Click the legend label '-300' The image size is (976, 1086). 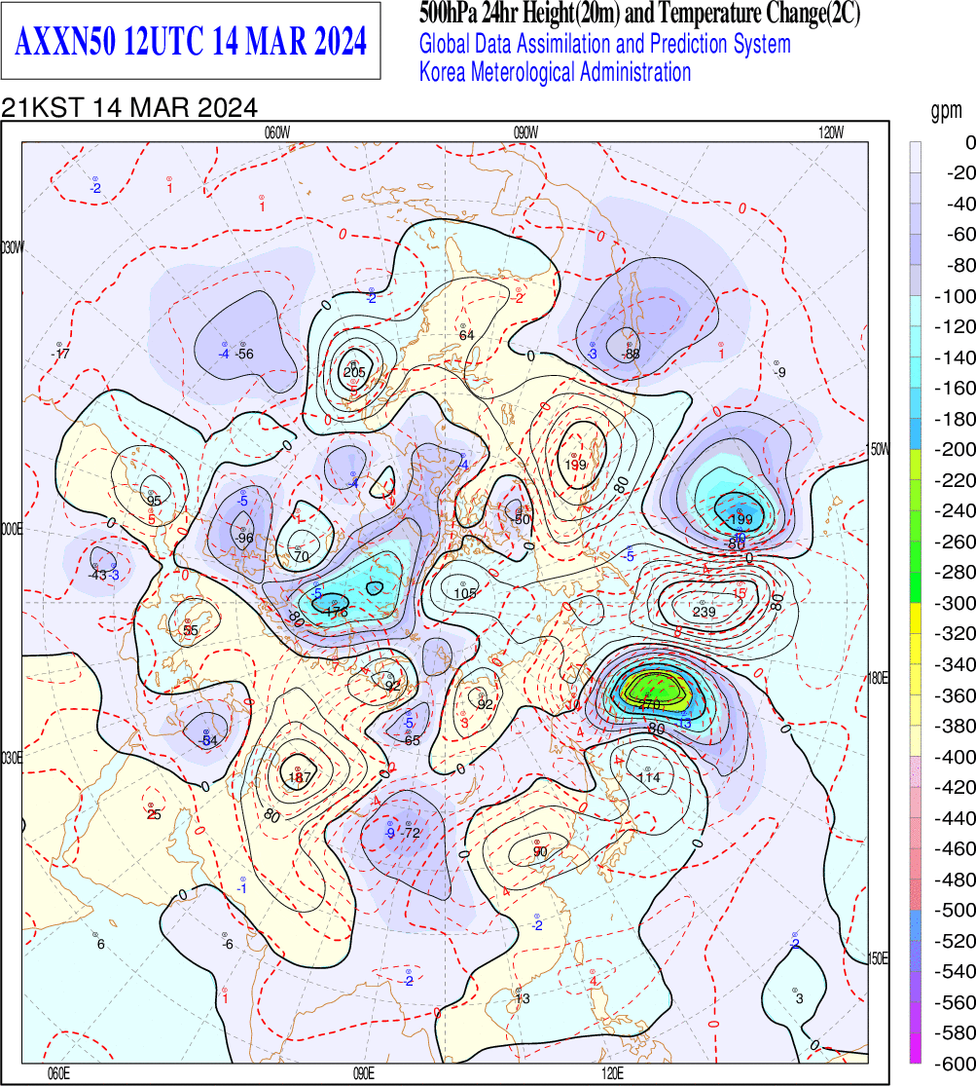[955, 603]
